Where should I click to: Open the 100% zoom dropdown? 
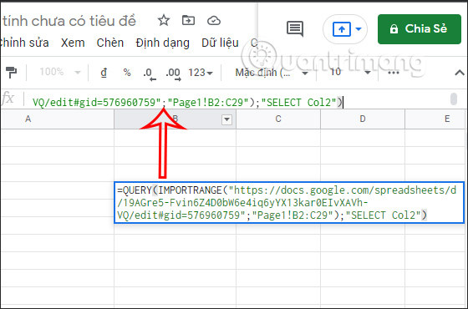[60, 72]
